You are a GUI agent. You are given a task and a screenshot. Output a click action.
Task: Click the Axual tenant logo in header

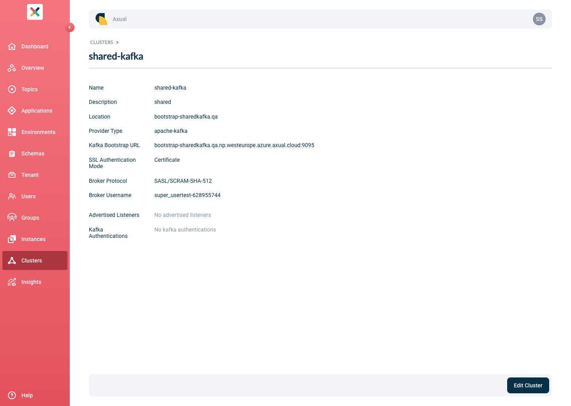[102, 19]
